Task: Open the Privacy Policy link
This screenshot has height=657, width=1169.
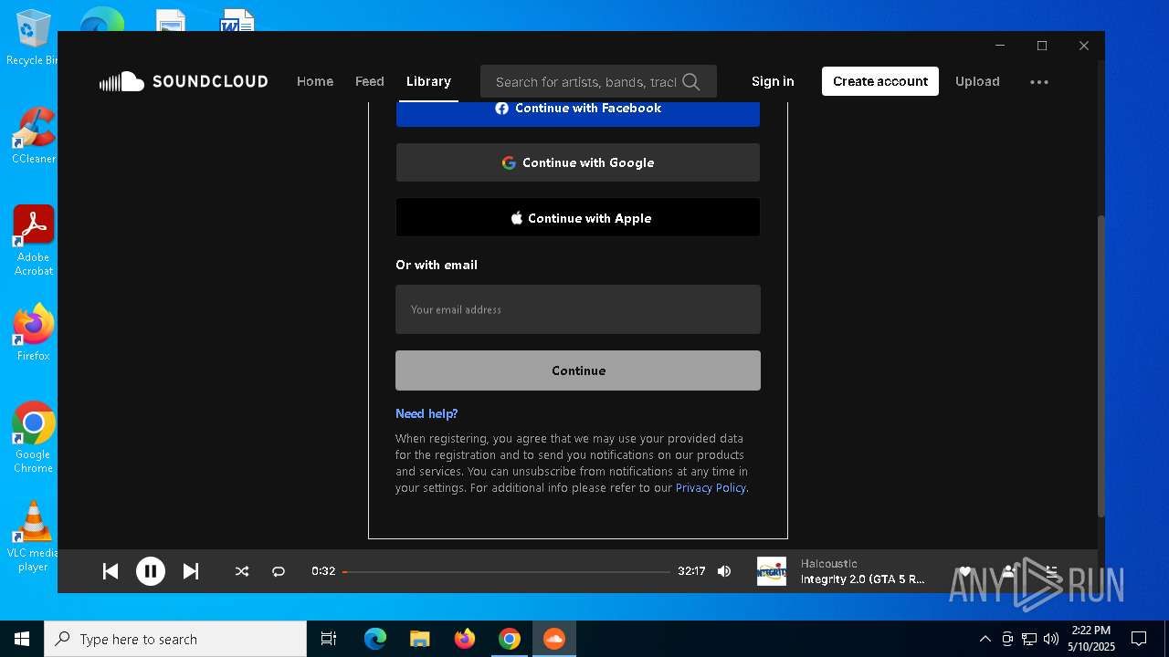Action: pos(711,487)
